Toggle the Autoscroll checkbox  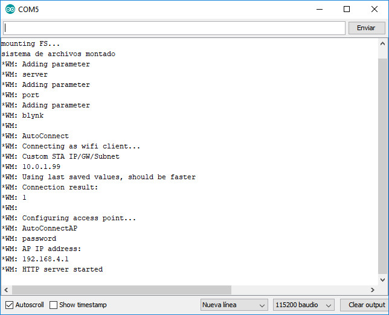point(9,305)
